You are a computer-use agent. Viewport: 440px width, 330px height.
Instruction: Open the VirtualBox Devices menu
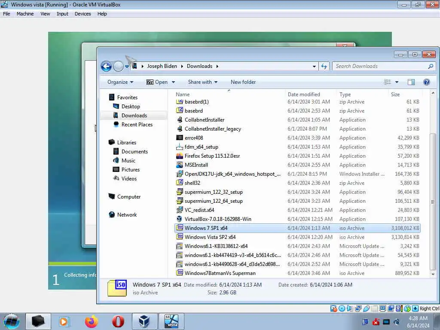[x=83, y=14]
